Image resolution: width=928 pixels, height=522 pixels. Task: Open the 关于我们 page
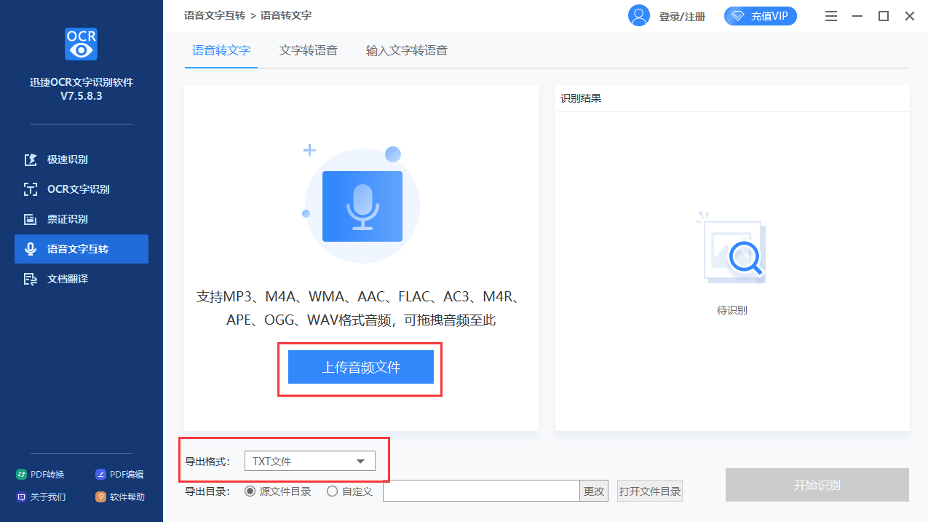(41, 497)
